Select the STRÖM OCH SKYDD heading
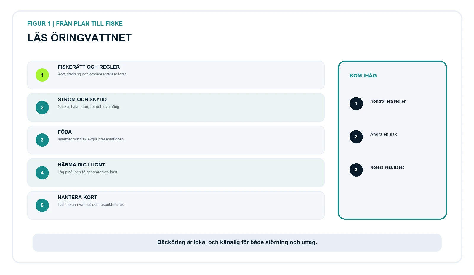Viewport: 474px width, 275px height. pos(82,99)
